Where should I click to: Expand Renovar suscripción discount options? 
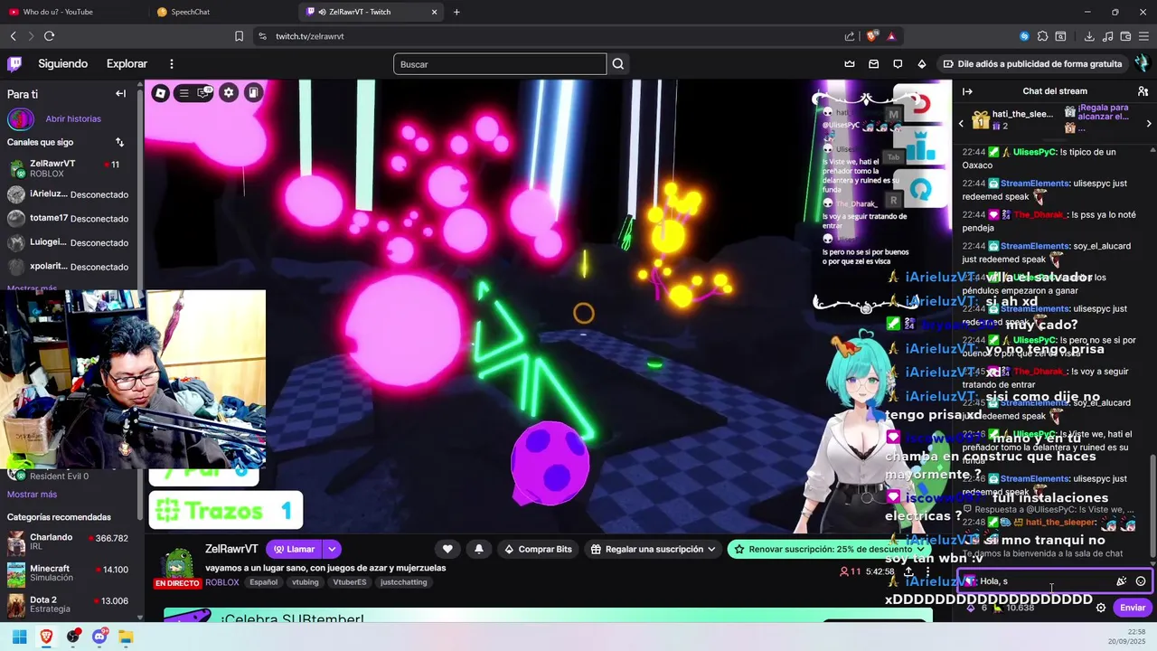click(921, 549)
